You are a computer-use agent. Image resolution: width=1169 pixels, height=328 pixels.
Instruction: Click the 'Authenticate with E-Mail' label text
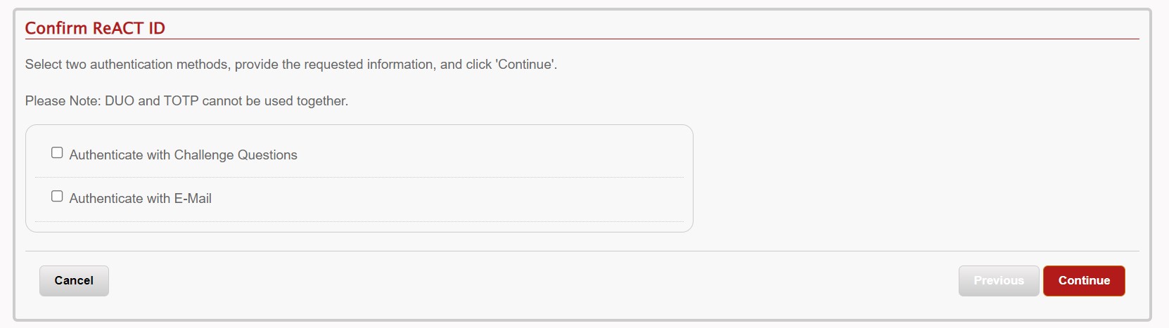point(140,199)
